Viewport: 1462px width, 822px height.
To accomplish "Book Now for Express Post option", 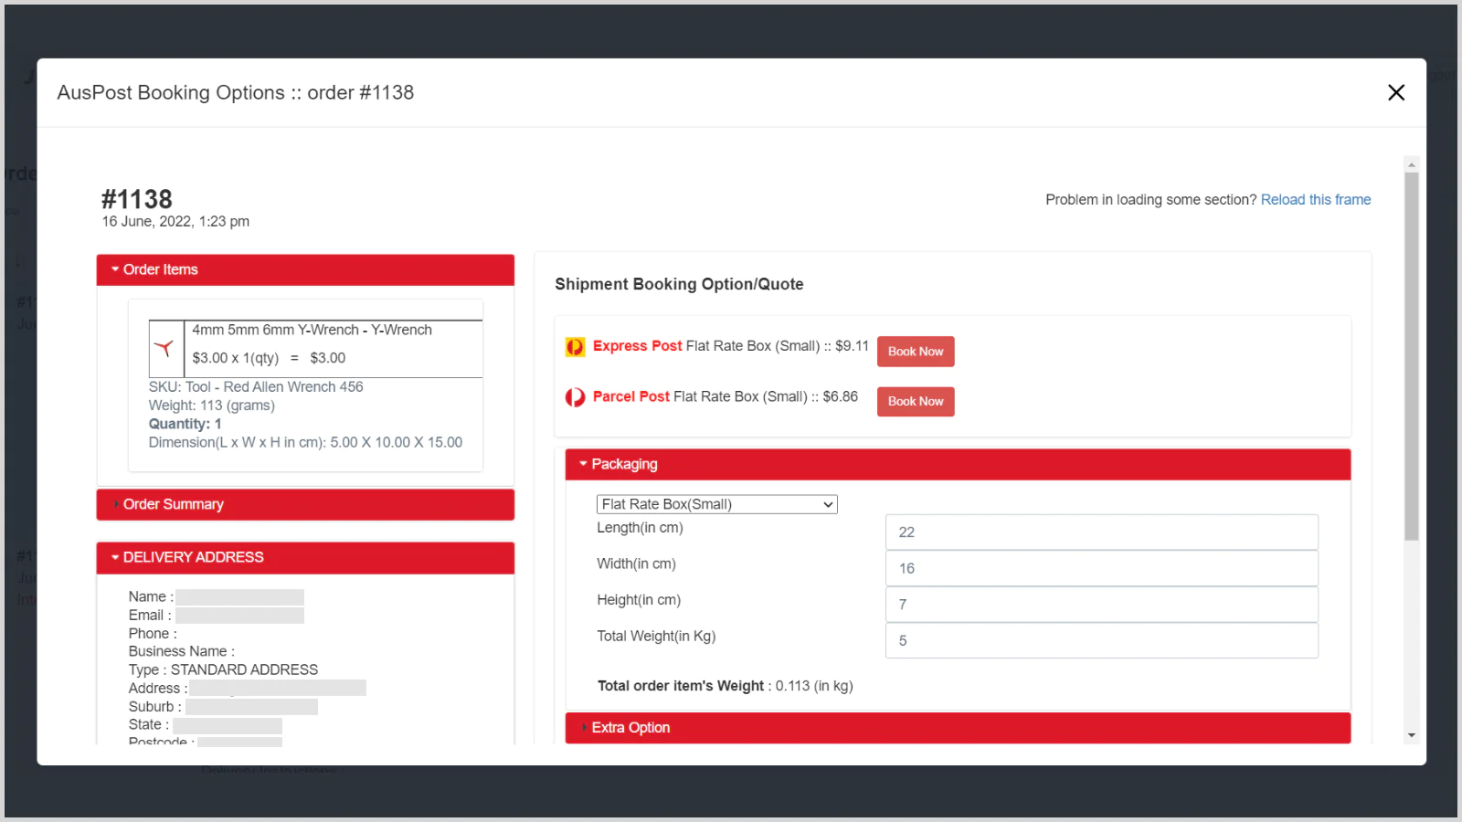I will coord(915,352).
